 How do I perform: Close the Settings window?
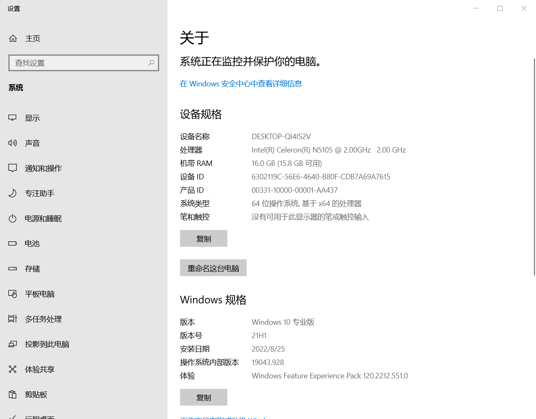(x=524, y=8)
